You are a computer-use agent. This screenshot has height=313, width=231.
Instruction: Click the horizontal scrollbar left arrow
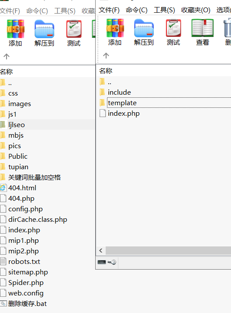pos(101,250)
